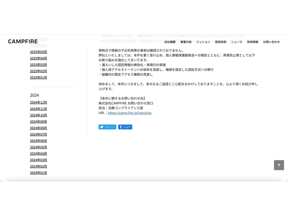The width and height of the screenshot is (288, 216).
Task: Open the 2025年03月 archive link
Action: [38, 65]
